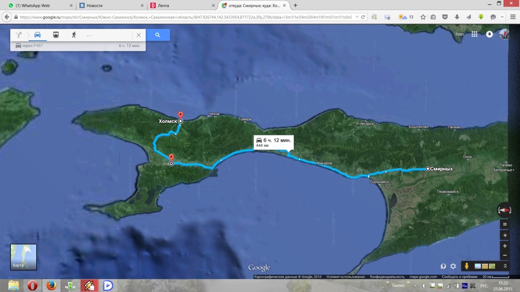Screen dimensions: 520x292
Task: Open the first photo thumbnail in imagery strip
Action: [x=478, y=266]
